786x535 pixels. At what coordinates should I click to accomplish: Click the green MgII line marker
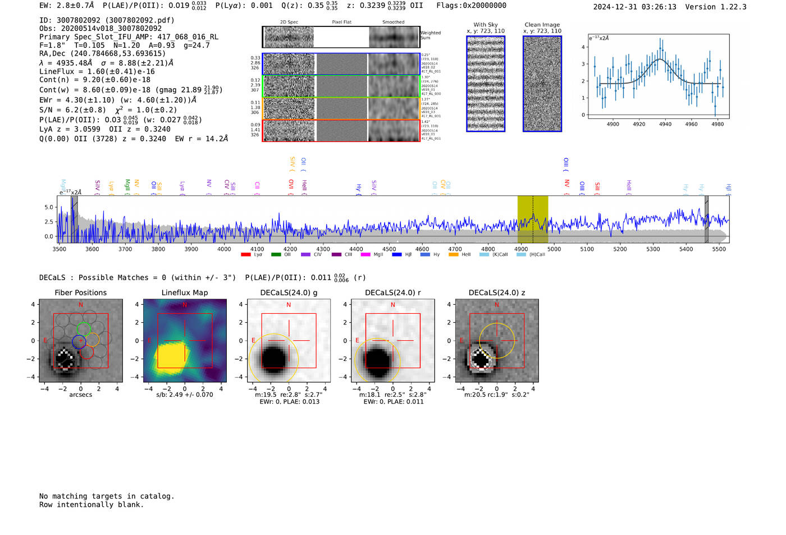[127, 187]
